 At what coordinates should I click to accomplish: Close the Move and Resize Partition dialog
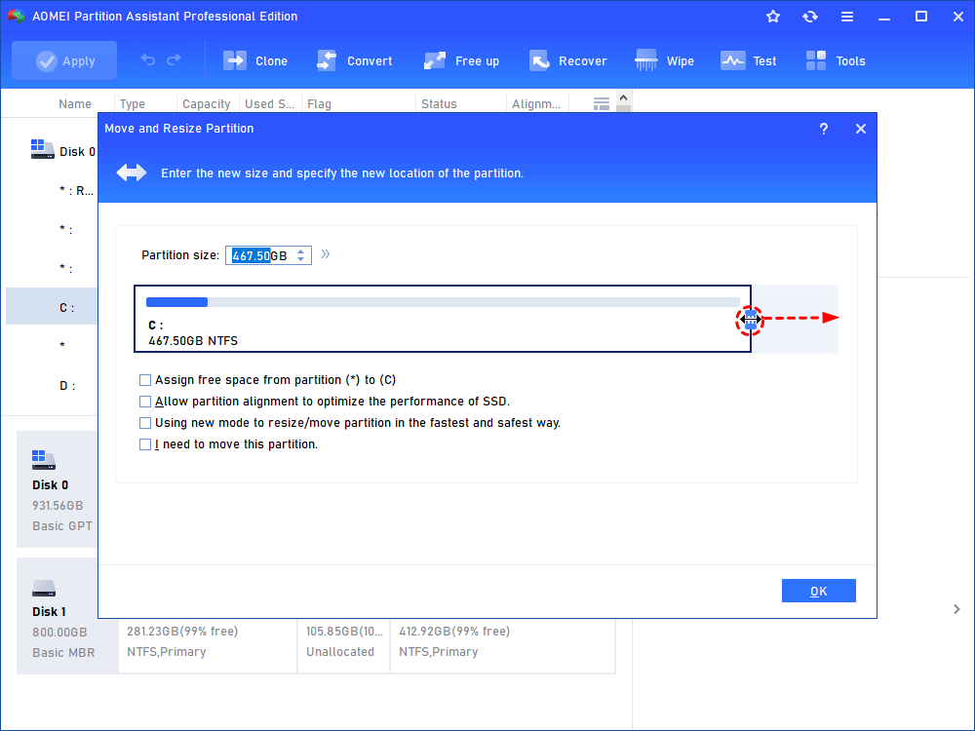861,129
